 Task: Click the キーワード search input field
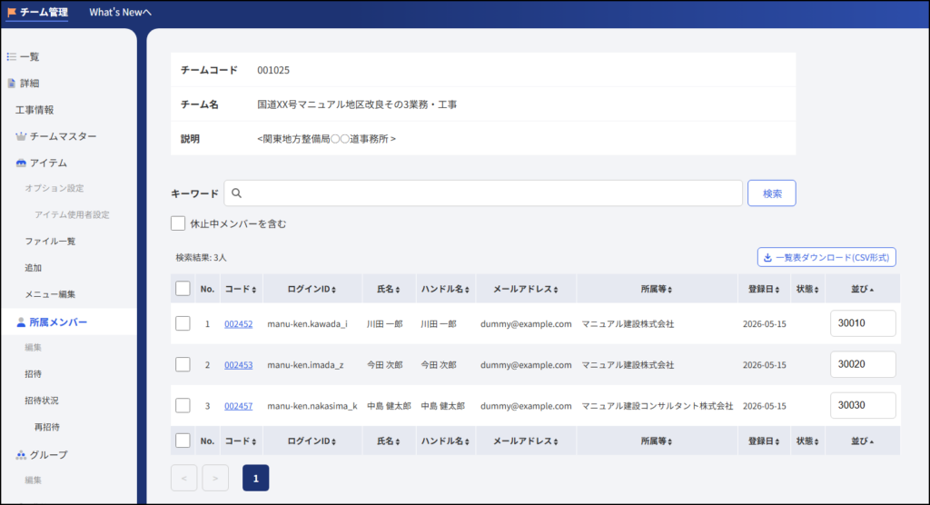pyautogui.click(x=483, y=193)
